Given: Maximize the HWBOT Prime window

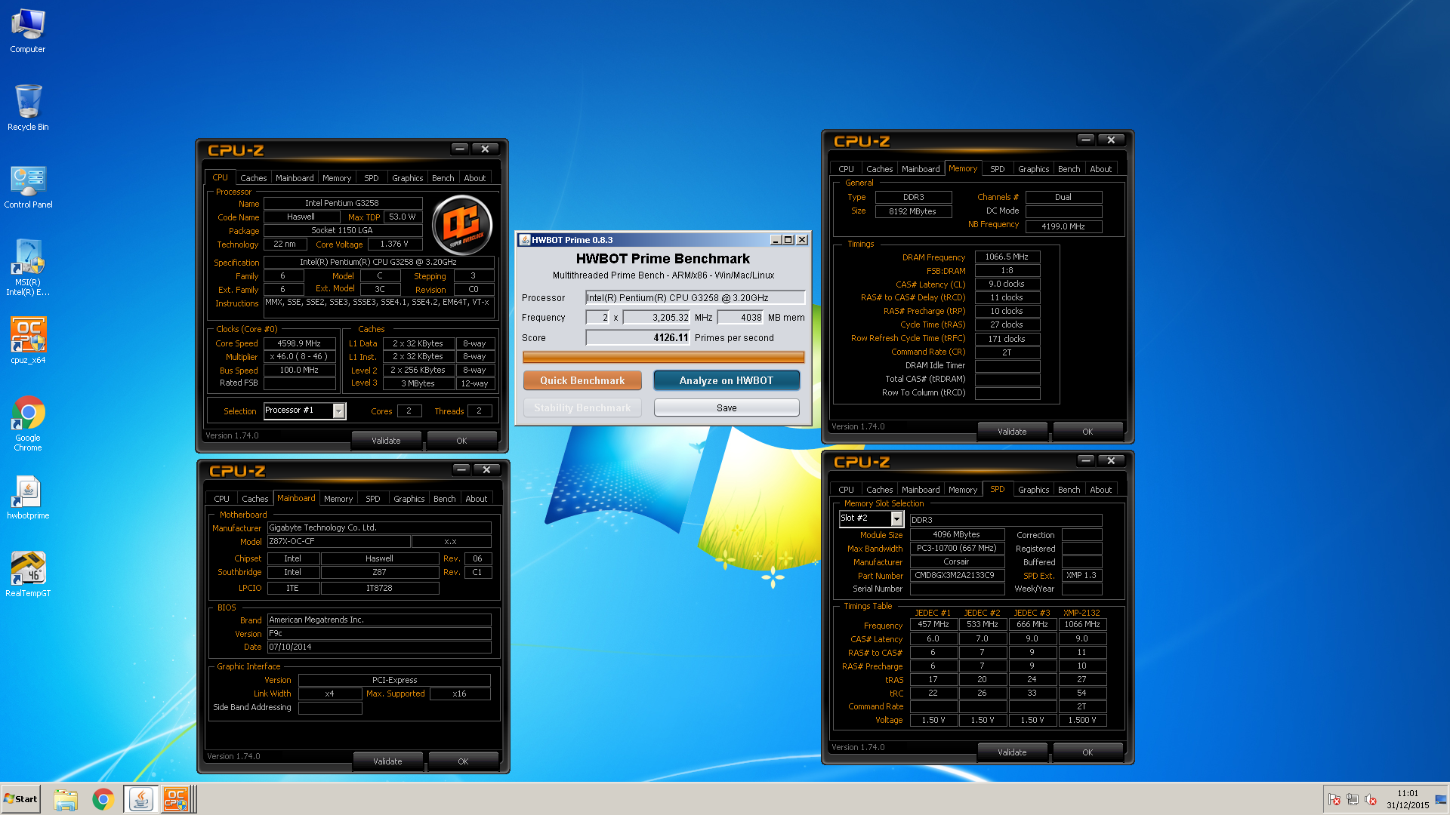Looking at the screenshot, I should (788, 240).
